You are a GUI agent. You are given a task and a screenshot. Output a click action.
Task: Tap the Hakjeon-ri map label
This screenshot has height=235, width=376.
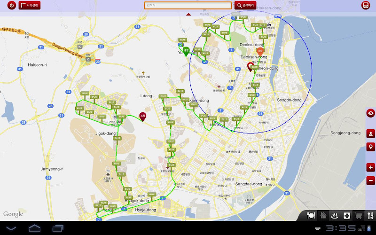tap(37, 65)
